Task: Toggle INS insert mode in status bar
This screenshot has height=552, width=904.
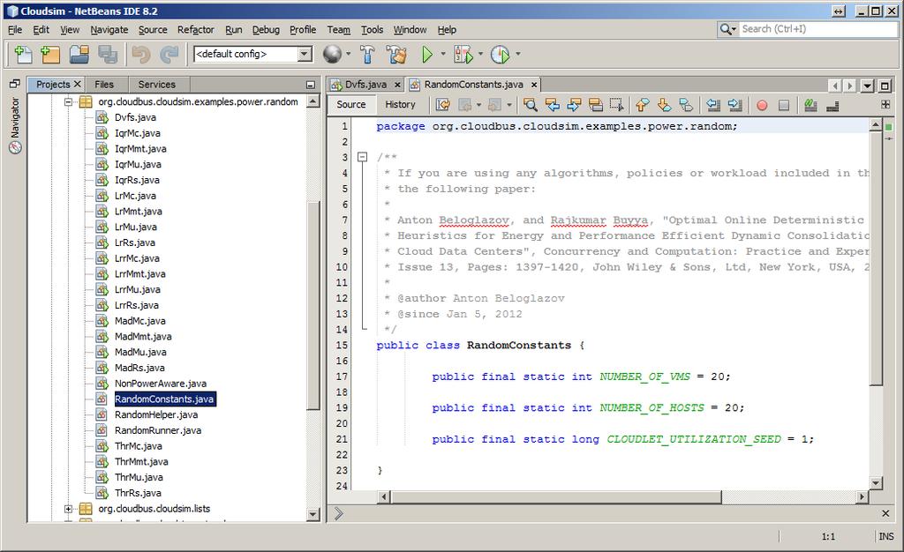Action: [x=886, y=536]
